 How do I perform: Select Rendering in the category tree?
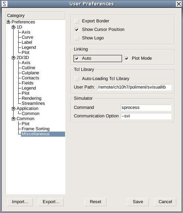[32, 98]
